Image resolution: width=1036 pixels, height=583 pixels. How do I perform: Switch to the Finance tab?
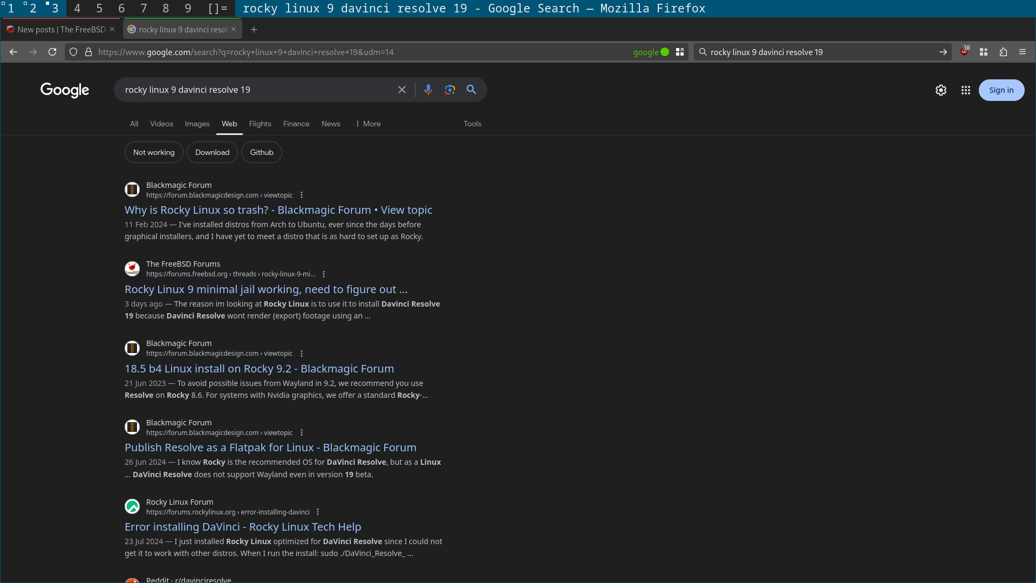coord(296,124)
